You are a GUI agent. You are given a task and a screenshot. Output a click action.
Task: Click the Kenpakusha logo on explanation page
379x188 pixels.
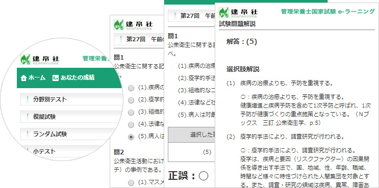pyautogui.click(x=238, y=13)
